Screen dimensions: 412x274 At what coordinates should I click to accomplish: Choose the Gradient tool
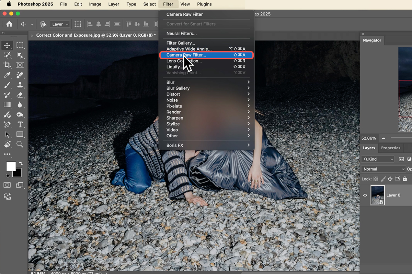[7, 105]
